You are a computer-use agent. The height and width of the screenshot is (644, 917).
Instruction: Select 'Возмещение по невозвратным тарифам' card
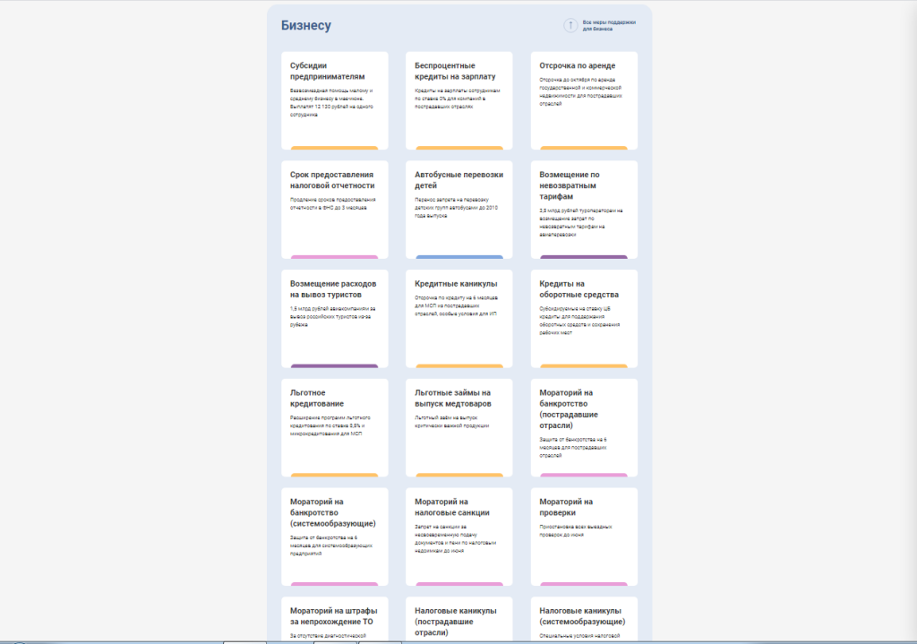584,209
